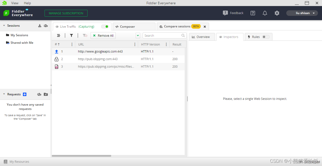
Task: Click the share sessions people icon
Action: click(x=46, y=26)
